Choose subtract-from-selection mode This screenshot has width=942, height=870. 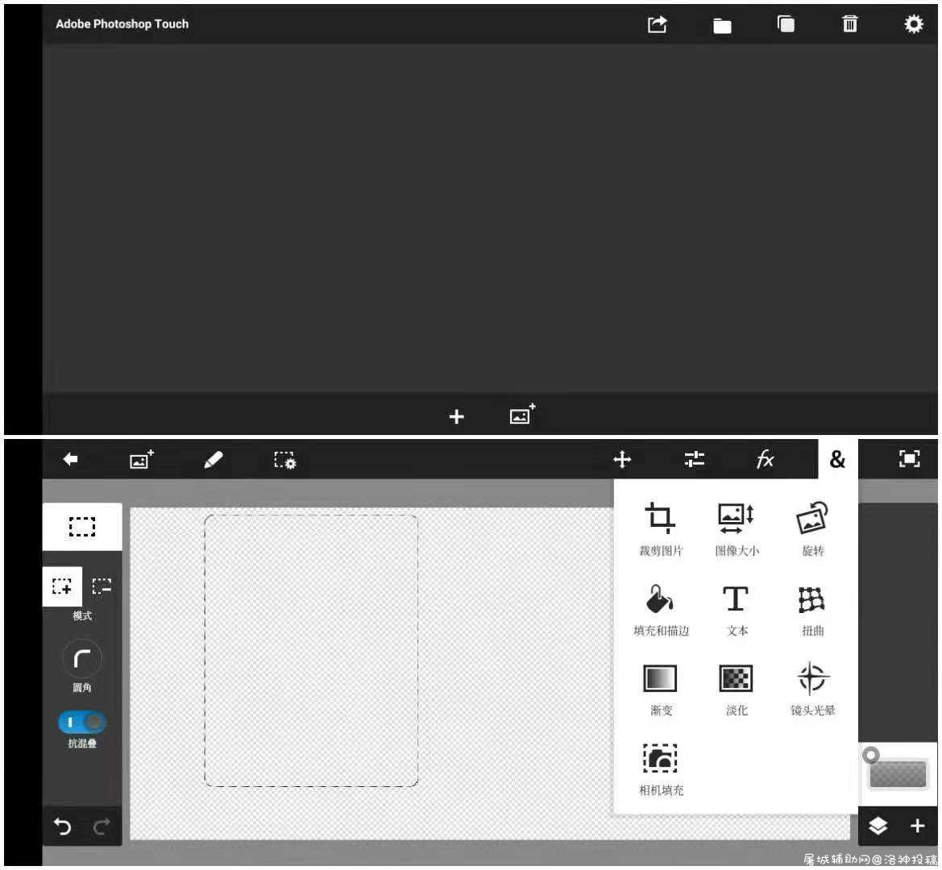(102, 586)
